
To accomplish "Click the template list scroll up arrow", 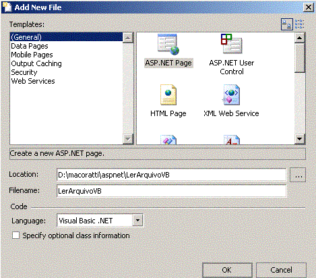I will [x=299, y=38].
